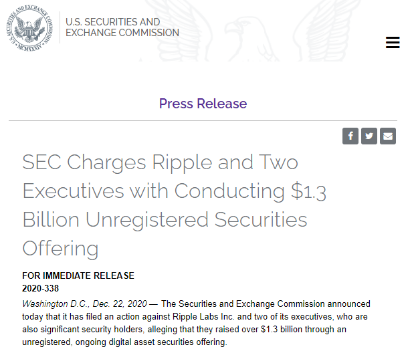The width and height of the screenshot is (408, 353).
Task: Click the Press Release section heading
Action: [x=203, y=104]
